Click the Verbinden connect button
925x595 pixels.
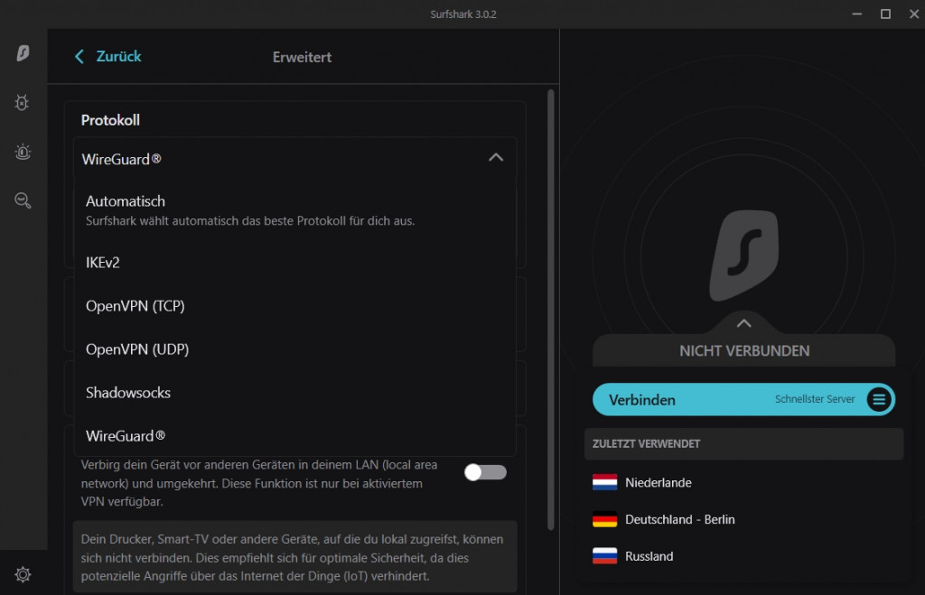click(743, 399)
